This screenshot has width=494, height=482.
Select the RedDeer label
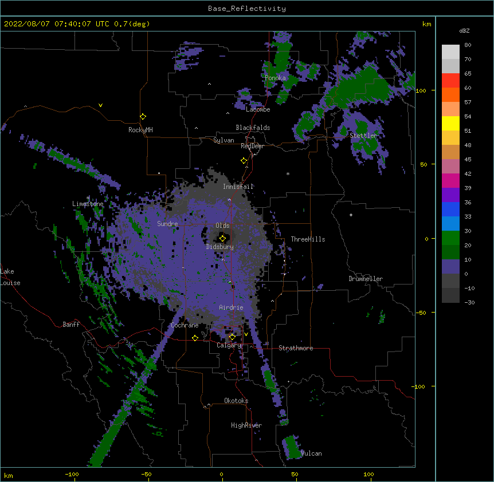[x=252, y=146]
